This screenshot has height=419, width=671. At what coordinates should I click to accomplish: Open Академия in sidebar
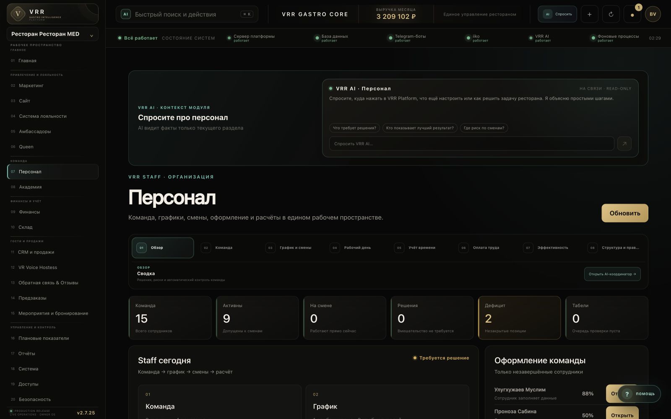[x=53, y=187]
